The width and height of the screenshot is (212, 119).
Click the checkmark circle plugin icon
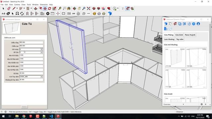tap(189, 24)
